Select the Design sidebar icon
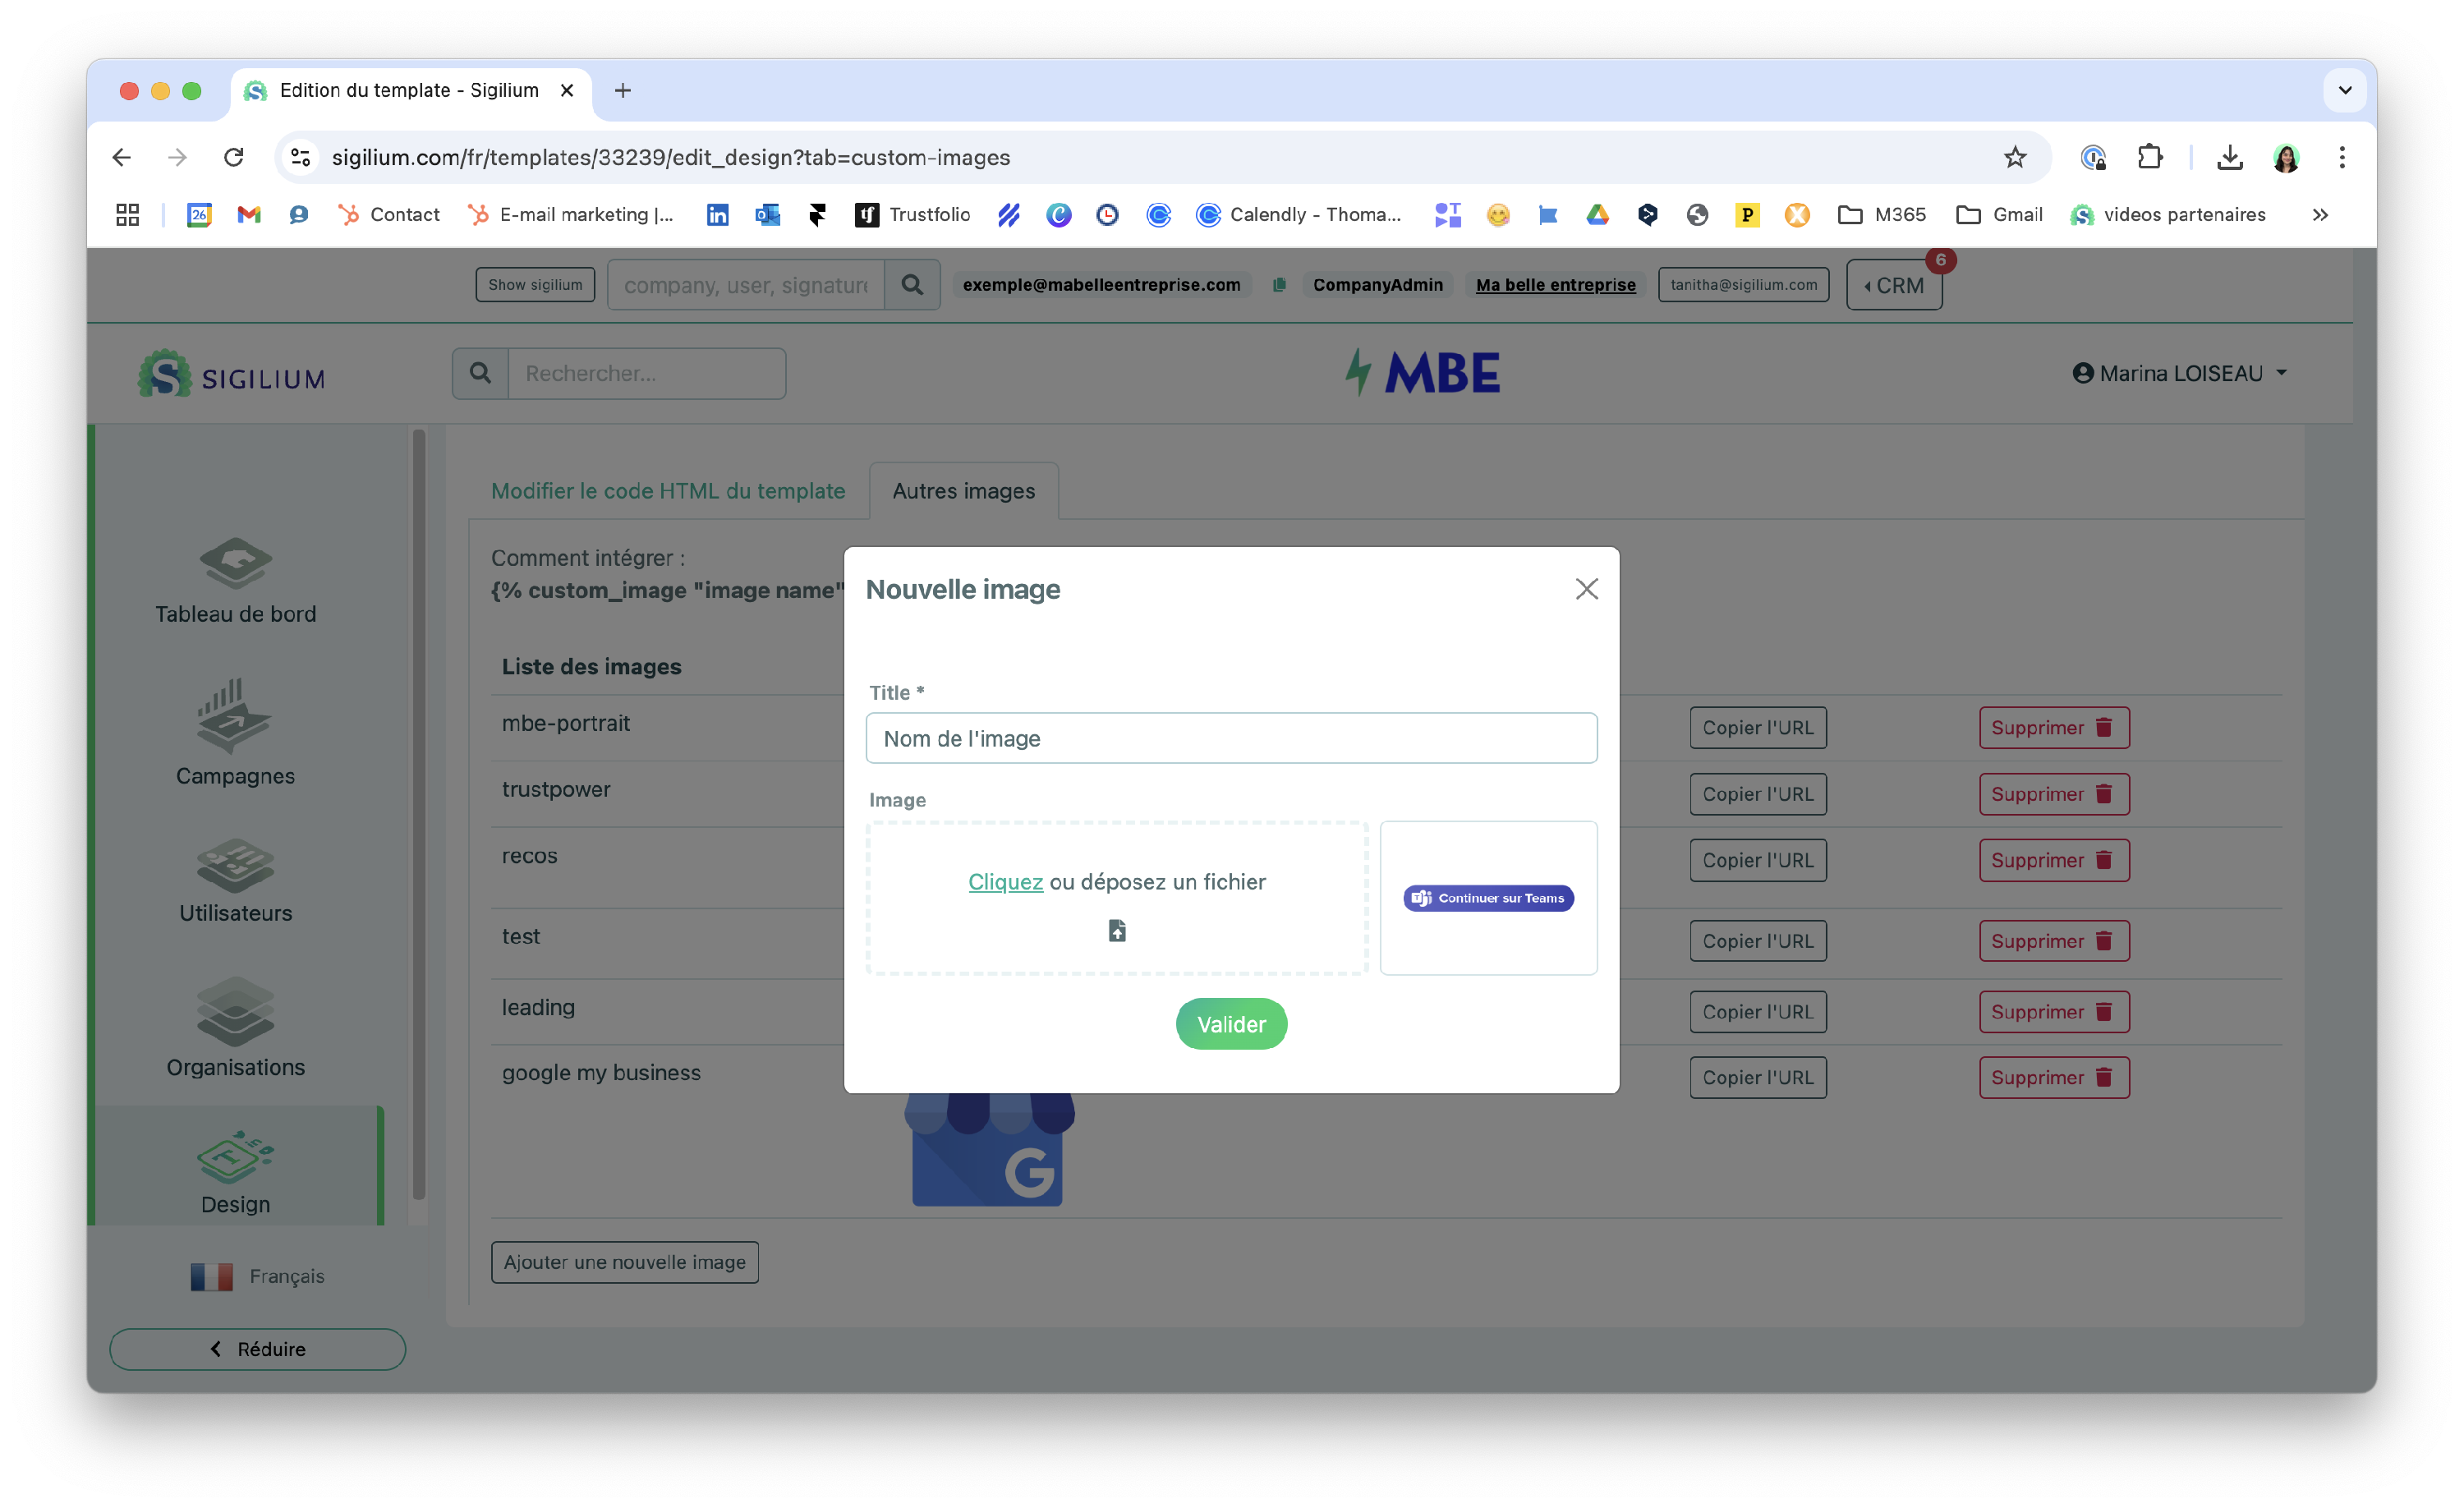 click(x=235, y=1158)
